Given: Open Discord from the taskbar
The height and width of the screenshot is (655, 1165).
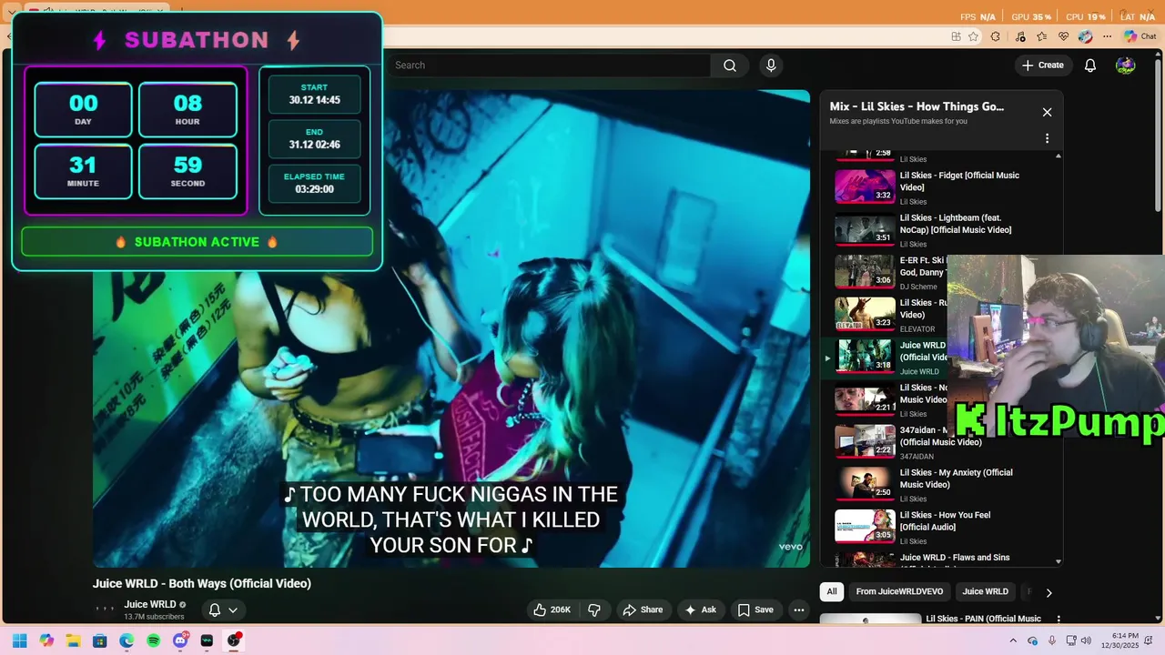Looking at the screenshot, I should pyautogui.click(x=180, y=640).
